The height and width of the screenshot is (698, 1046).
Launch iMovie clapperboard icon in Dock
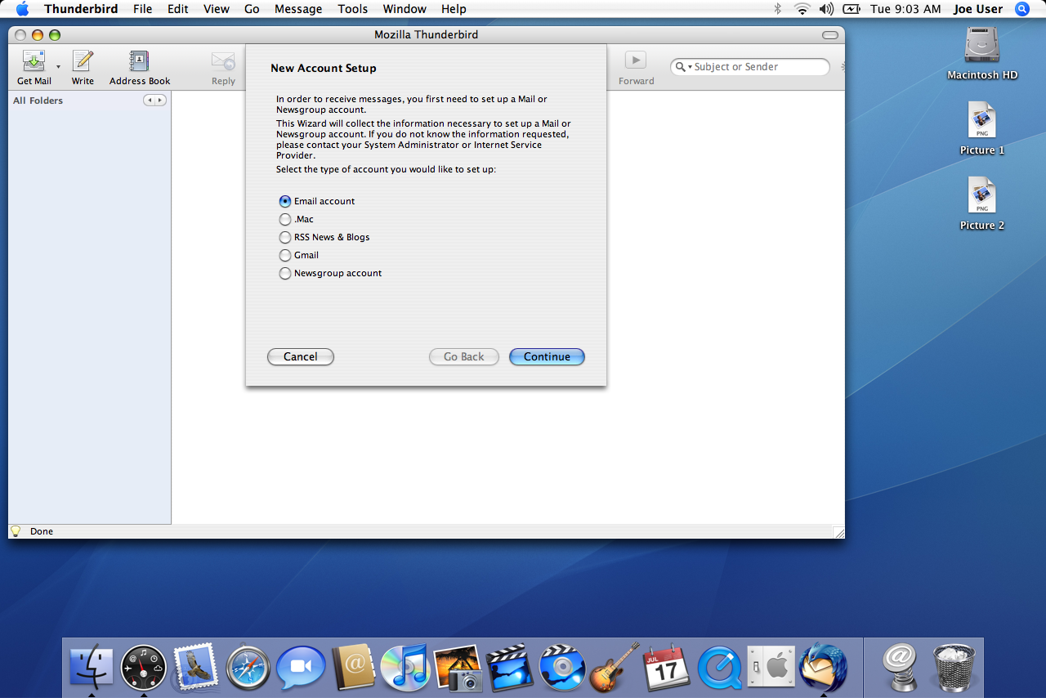(x=510, y=668)
